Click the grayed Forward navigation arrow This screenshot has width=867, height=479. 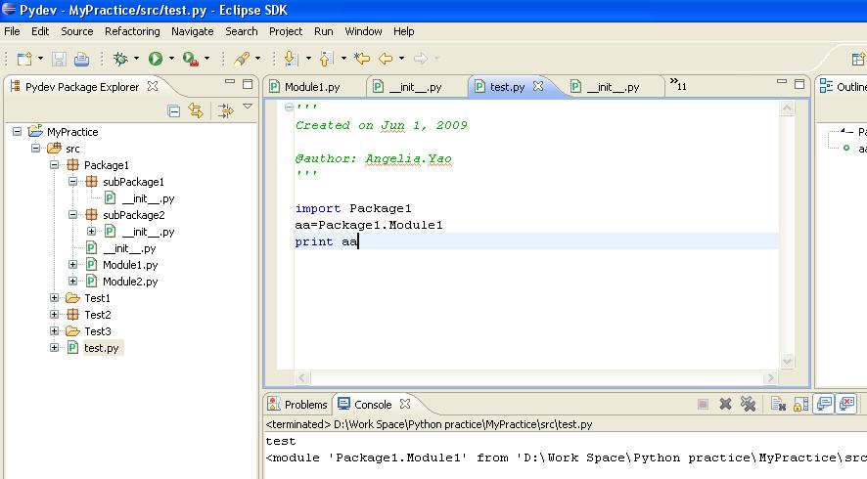click(x=420, y=59)
